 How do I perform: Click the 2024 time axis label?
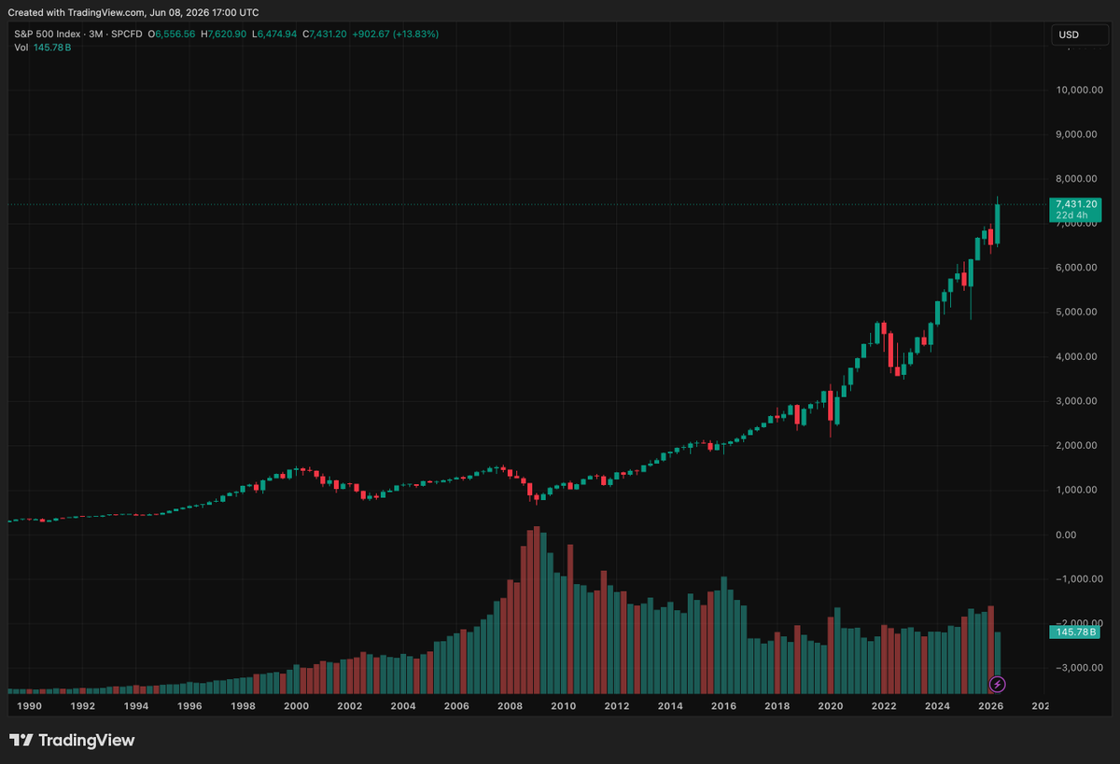[x=937, y=707]
